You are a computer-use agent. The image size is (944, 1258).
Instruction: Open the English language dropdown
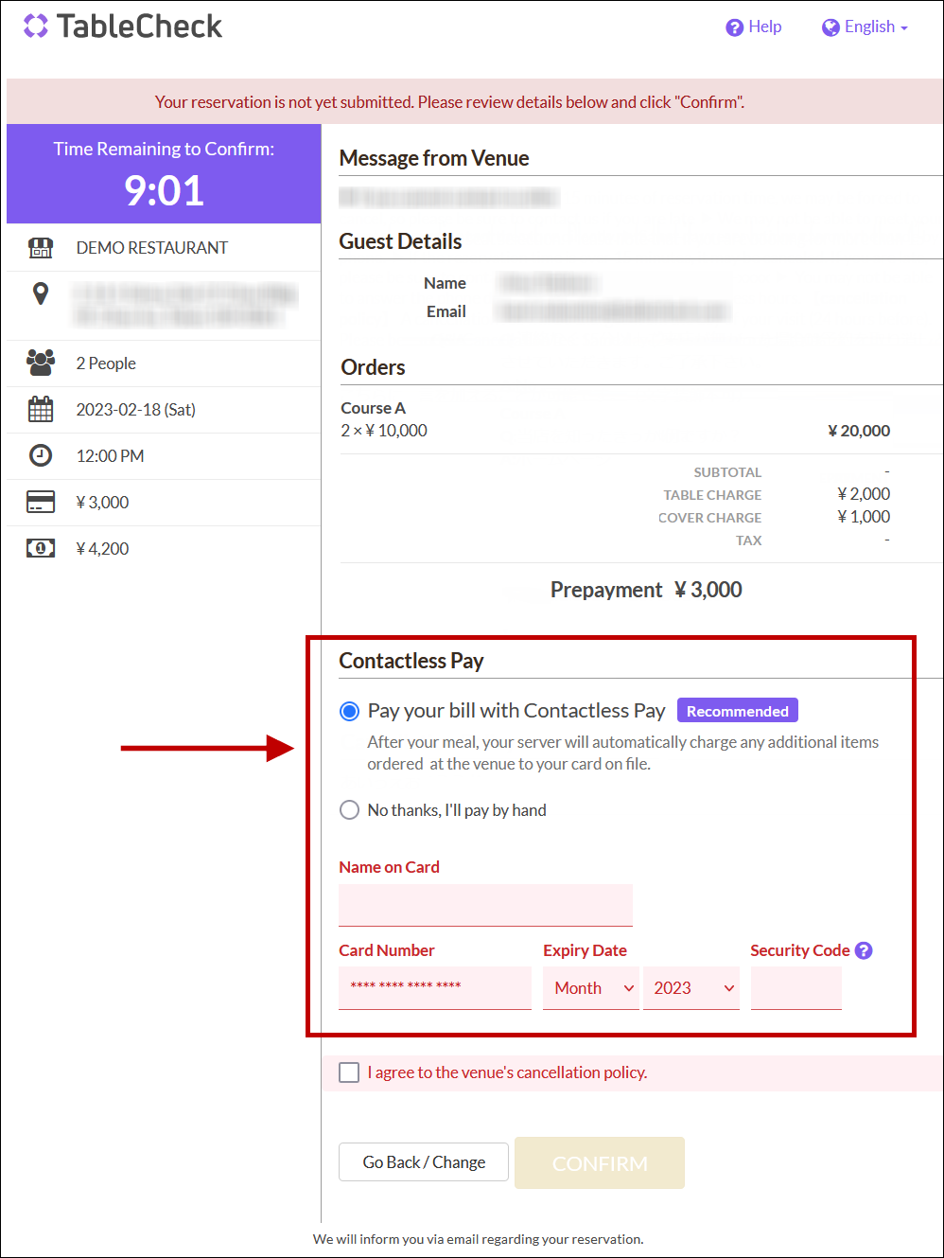click(865, 27)
